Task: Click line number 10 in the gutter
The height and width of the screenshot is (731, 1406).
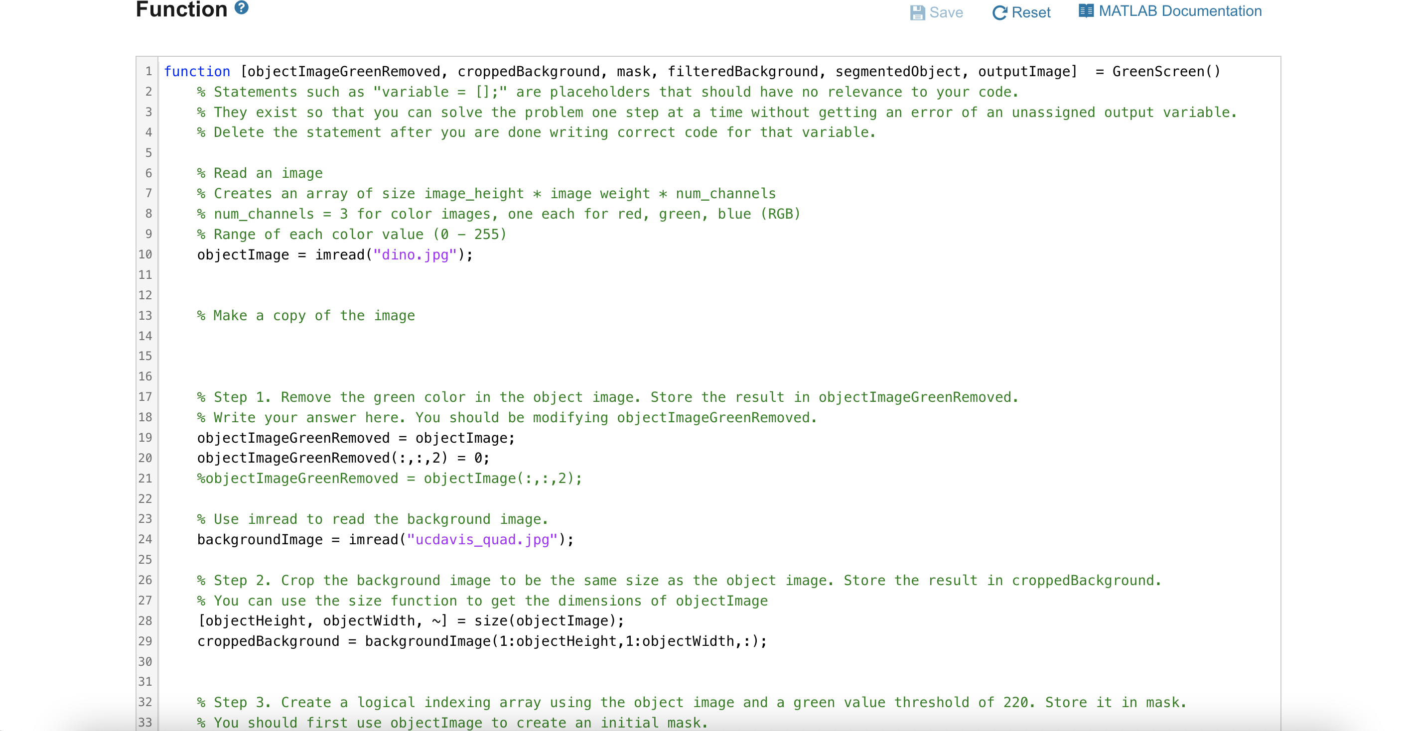Action: (x=145, y=254)
